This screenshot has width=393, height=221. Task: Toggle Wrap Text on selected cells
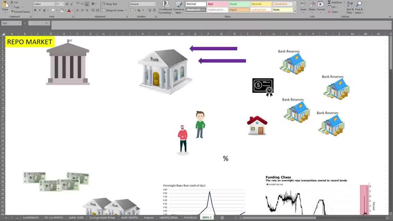110,4
